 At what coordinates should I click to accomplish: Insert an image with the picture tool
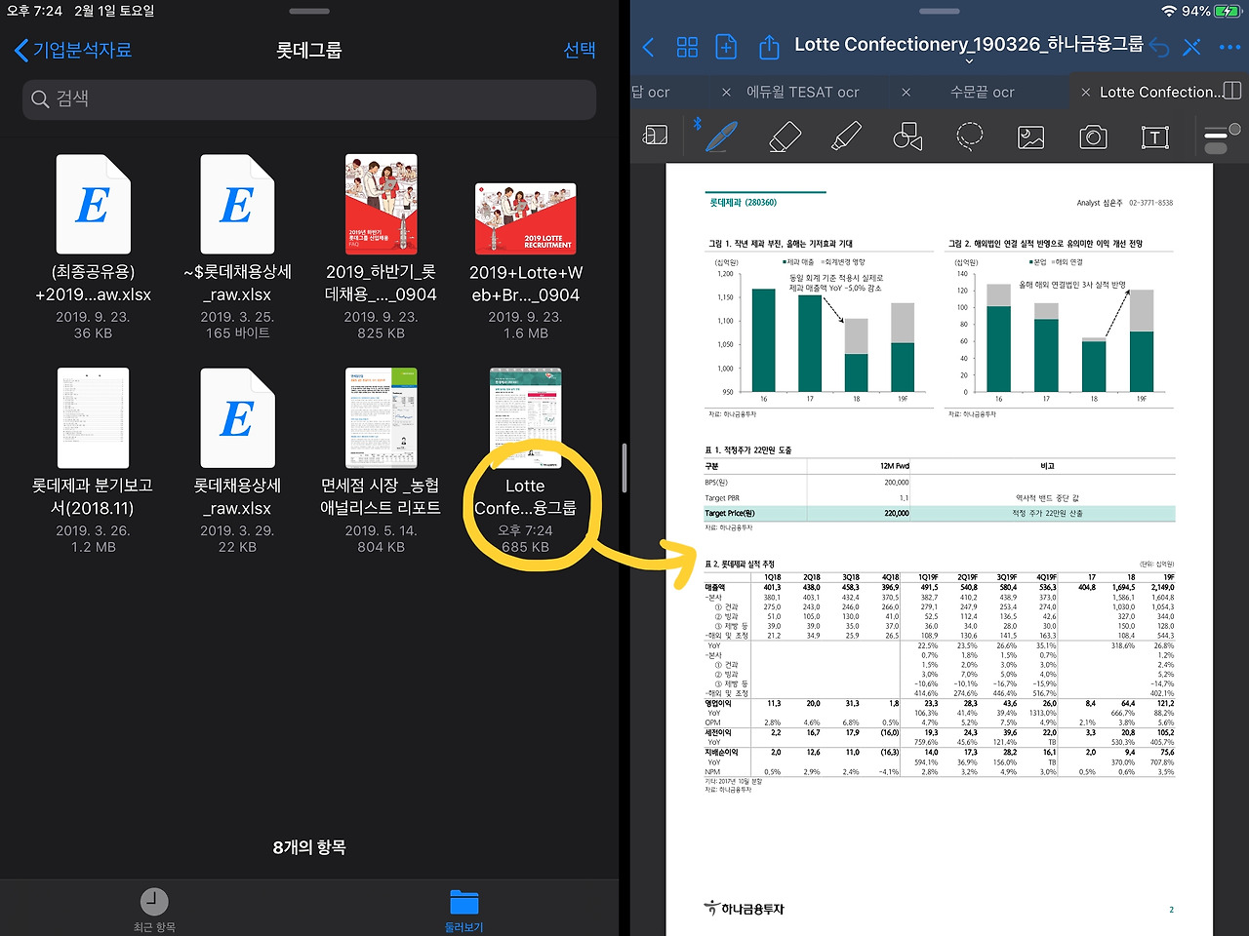[x=1031, y=137]
